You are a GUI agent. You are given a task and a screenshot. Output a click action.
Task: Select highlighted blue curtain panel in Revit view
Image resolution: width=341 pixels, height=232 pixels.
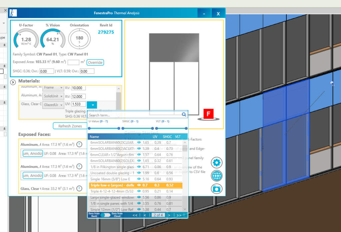(286, 135)
